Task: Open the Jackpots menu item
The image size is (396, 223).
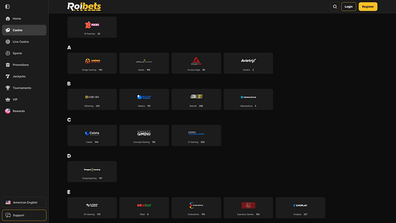Action: 24,76
